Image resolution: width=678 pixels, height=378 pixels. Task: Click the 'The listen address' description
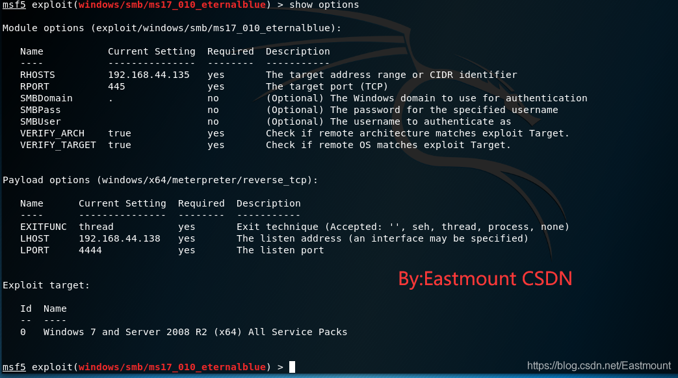click(383, 238)
